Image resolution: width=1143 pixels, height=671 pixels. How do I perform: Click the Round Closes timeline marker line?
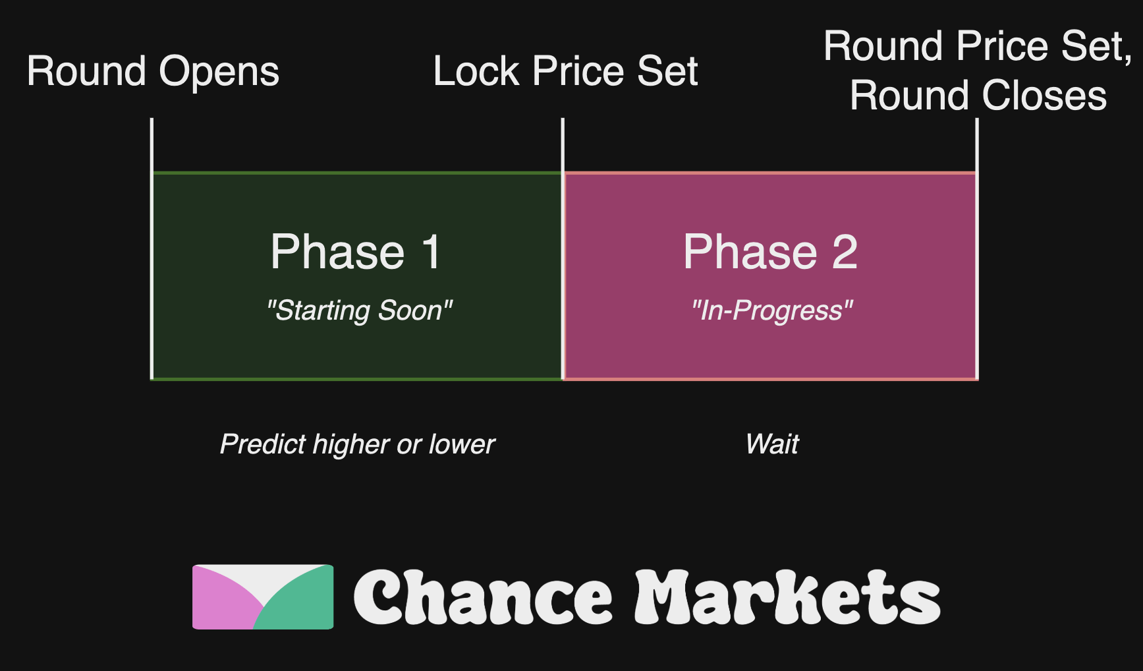pos(976,249)
